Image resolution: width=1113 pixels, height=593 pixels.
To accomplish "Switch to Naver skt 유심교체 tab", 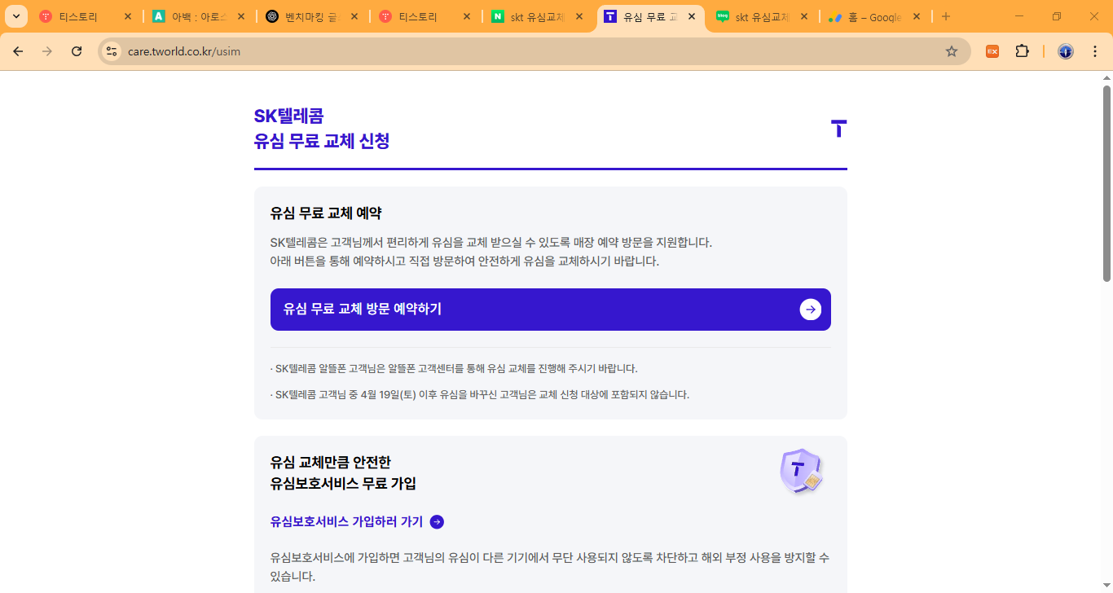I will click(539, 16).
